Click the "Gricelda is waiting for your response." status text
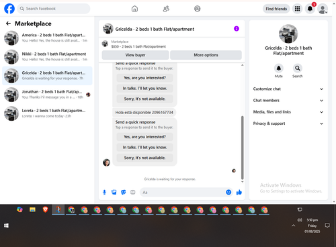This screenshot has height=247, width=336. [169, 179]
